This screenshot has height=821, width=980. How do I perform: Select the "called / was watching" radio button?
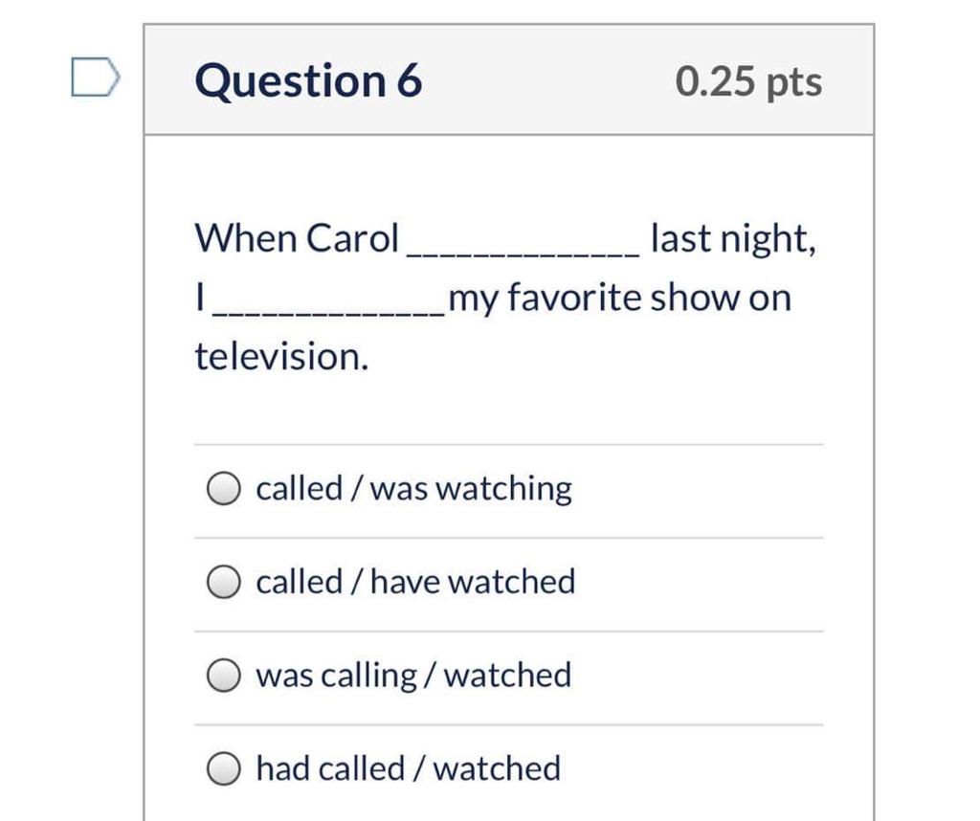pyautogui.click(x=223, y=489)
